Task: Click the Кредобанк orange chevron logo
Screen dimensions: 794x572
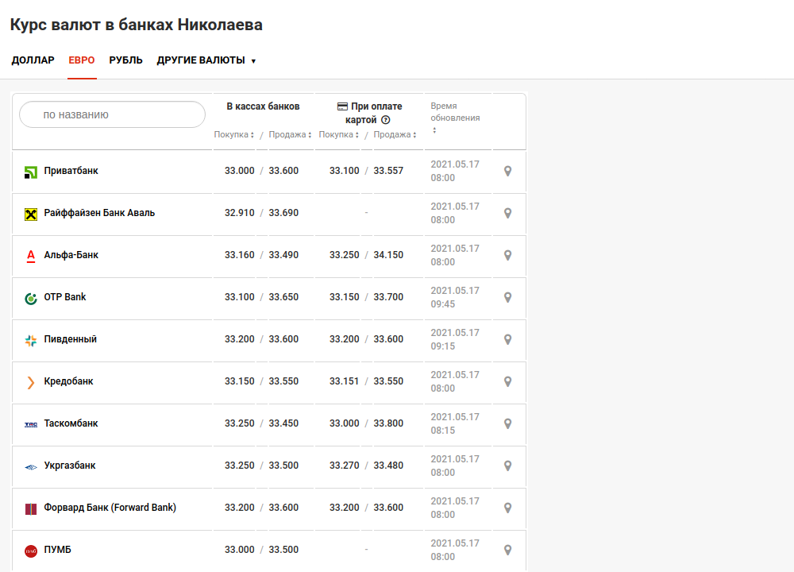Action: point(31,382)
